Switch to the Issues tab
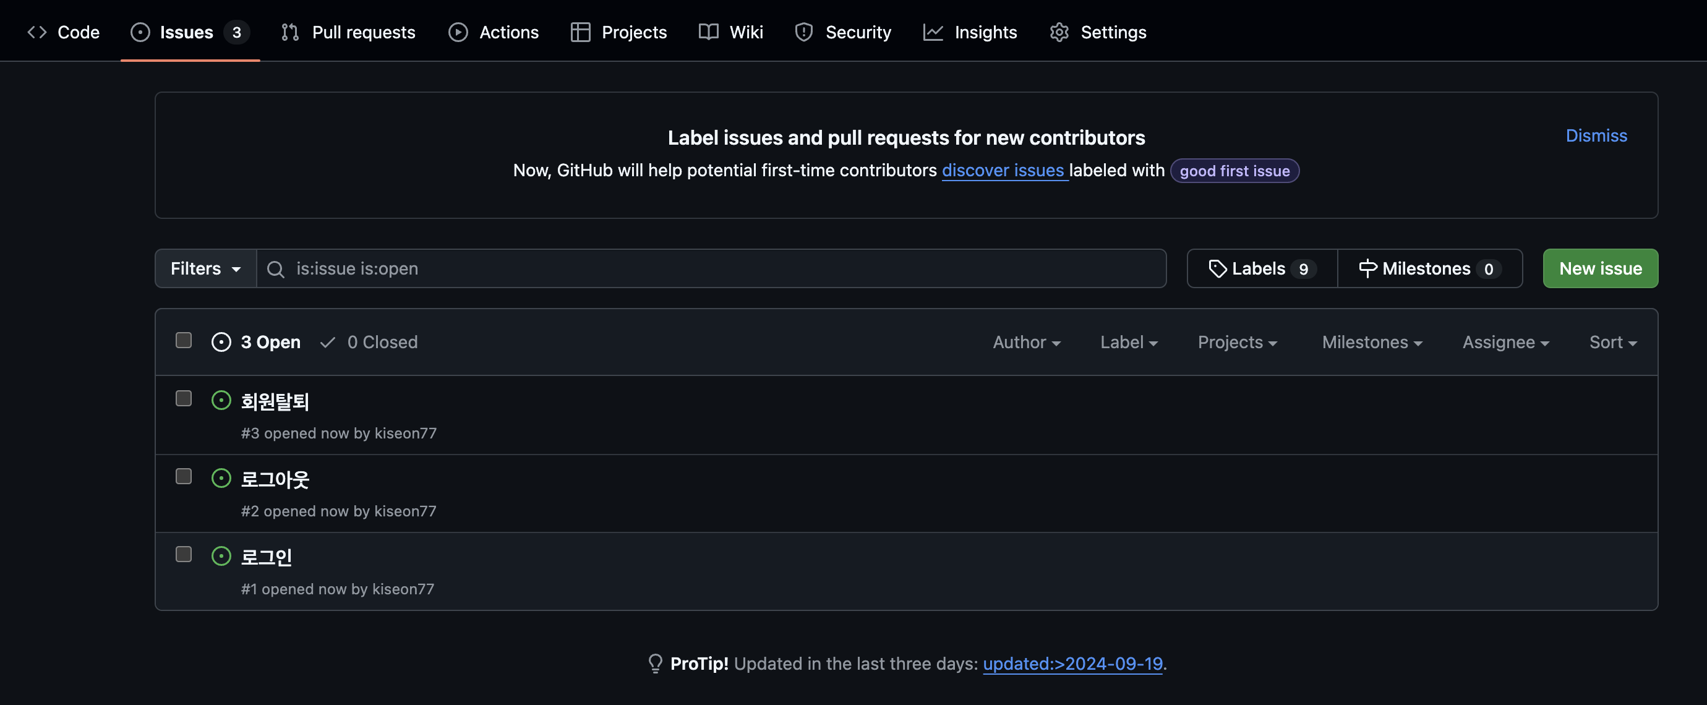This screenshot has width=1707, height=705. click(x=186, y=32)
